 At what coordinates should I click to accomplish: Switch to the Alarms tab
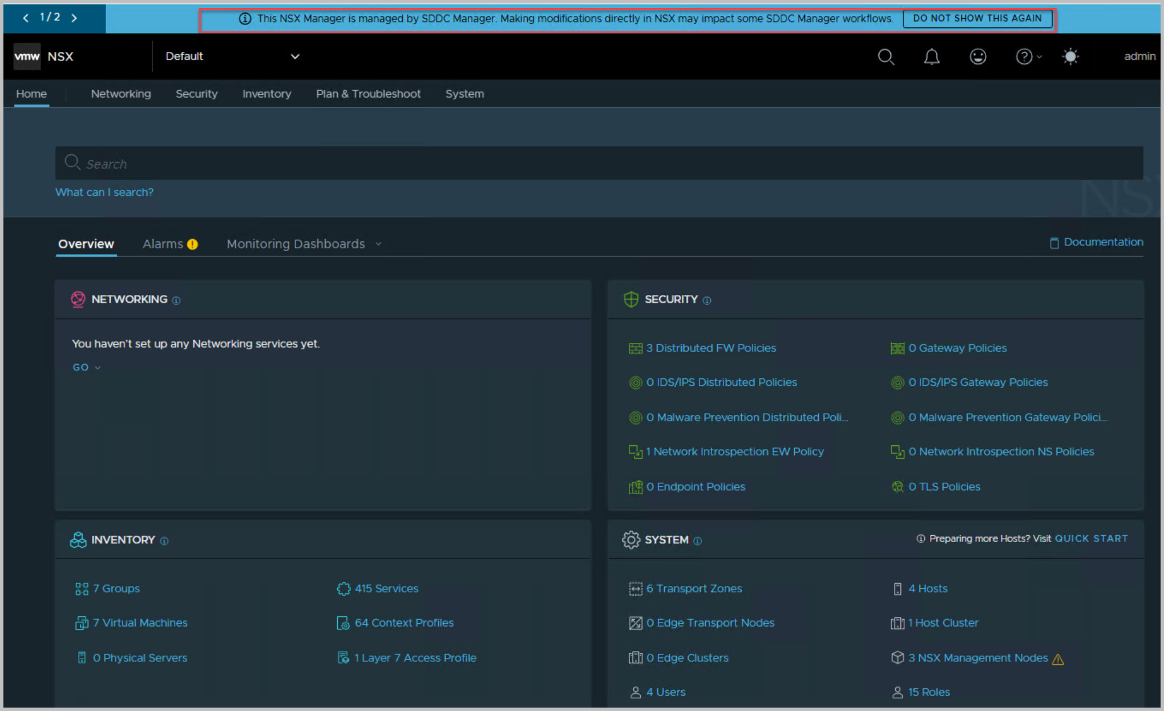coord(163,244)
